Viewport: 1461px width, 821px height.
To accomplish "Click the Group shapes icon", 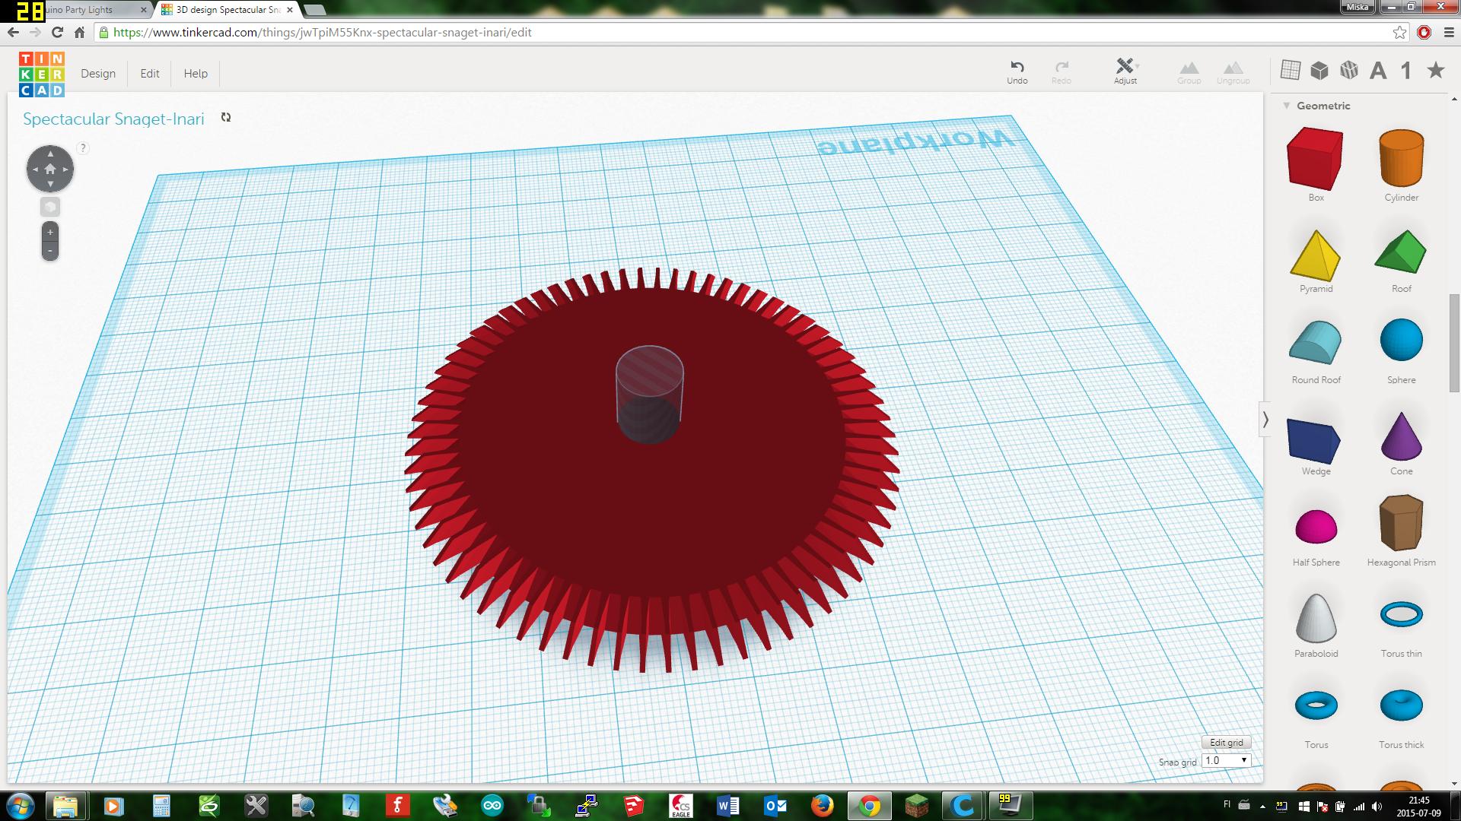I will click(x=1189, y=72).
